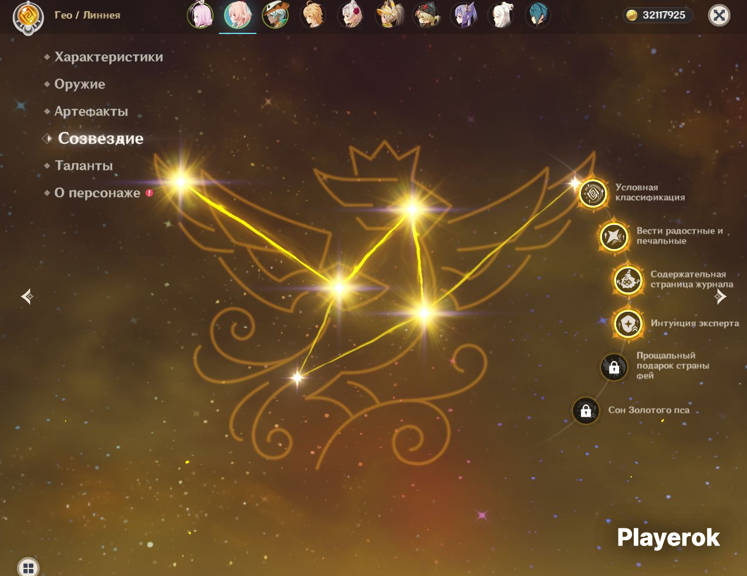
Task: Go to next character with right arrow
Action: tap(721, 296)
